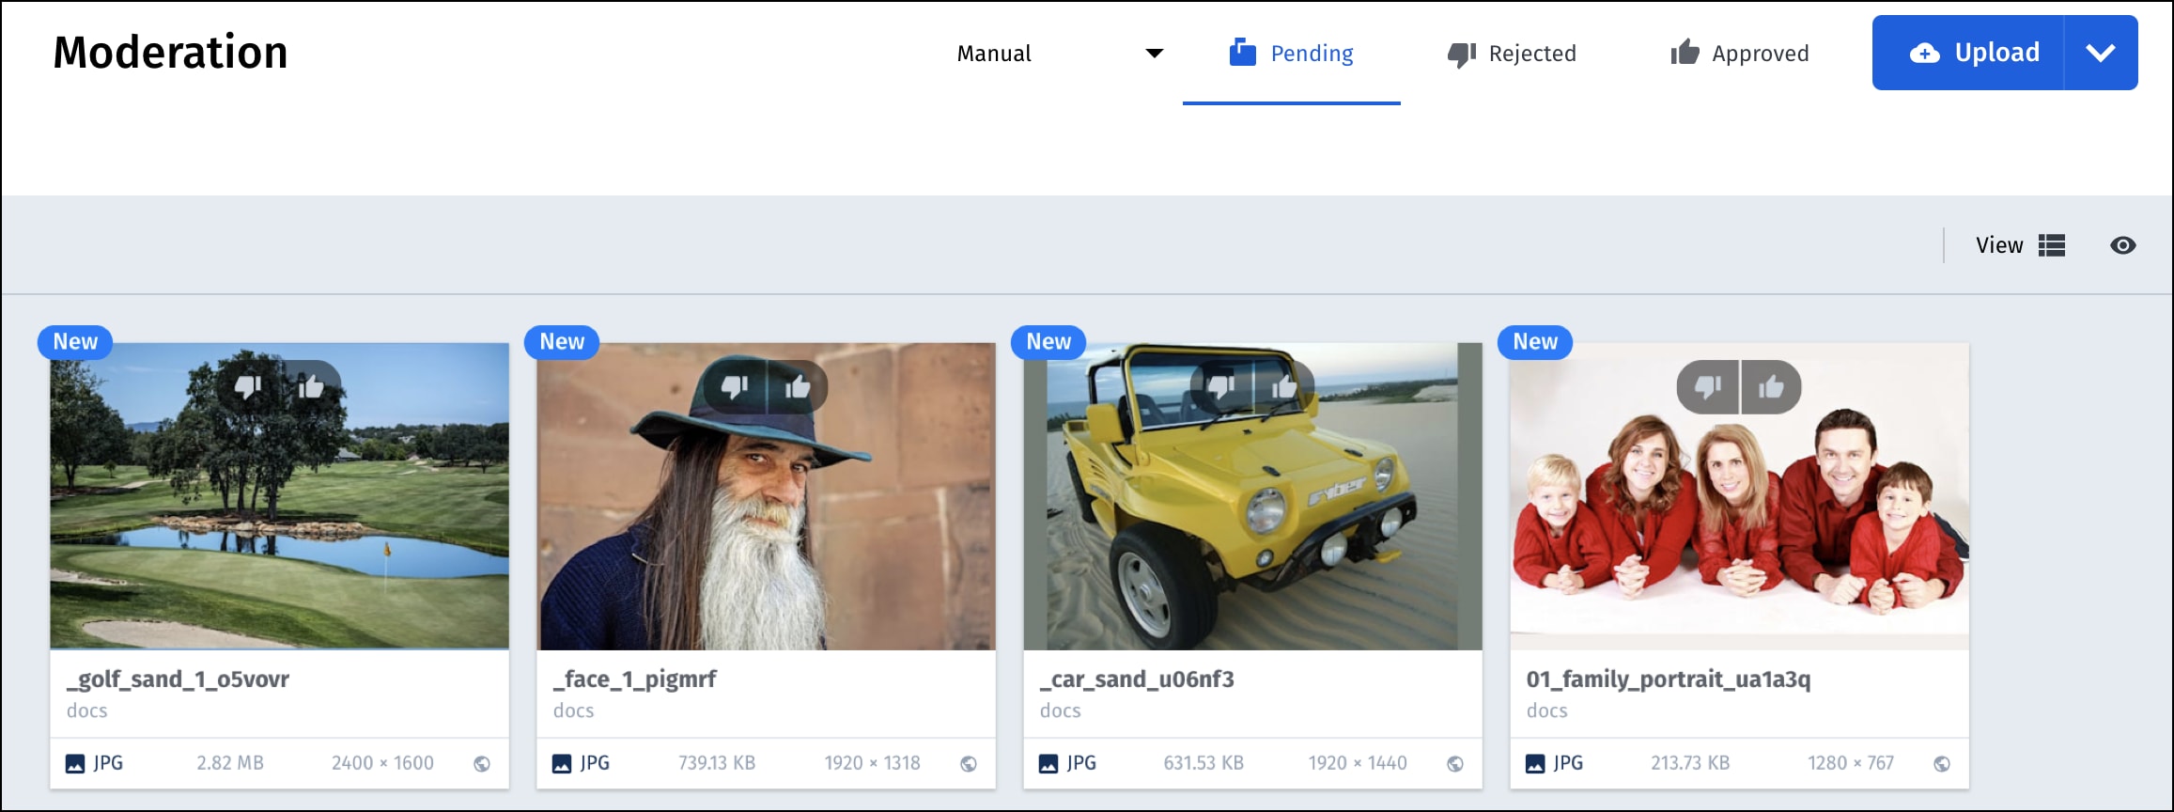Click the docs folder under 01_family_portrait_ua1a3q
2174x812 pixels.
click(x=1547, y=711)
